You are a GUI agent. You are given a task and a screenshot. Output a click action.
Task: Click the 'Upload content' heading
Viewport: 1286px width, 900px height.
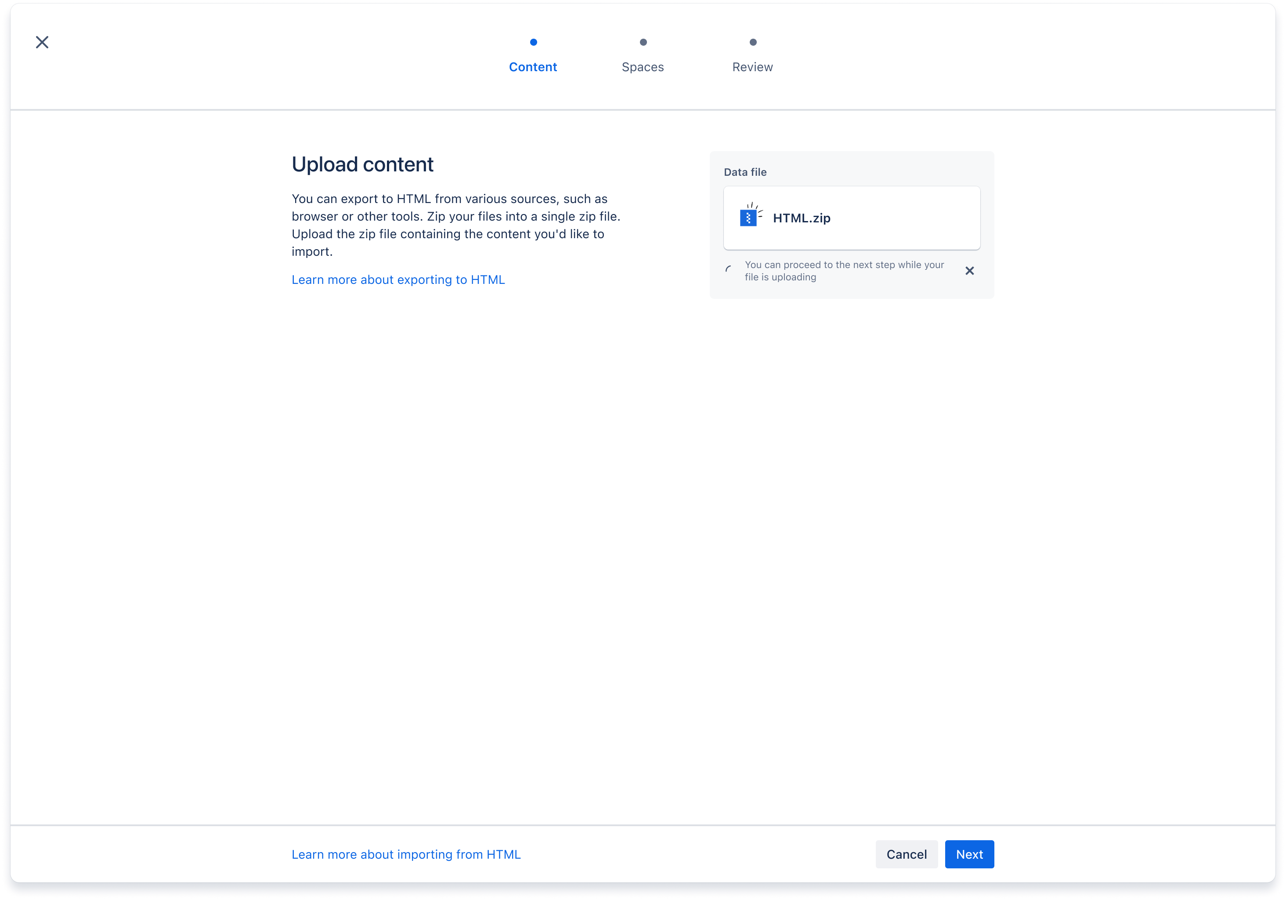click(x=362, y=164)
